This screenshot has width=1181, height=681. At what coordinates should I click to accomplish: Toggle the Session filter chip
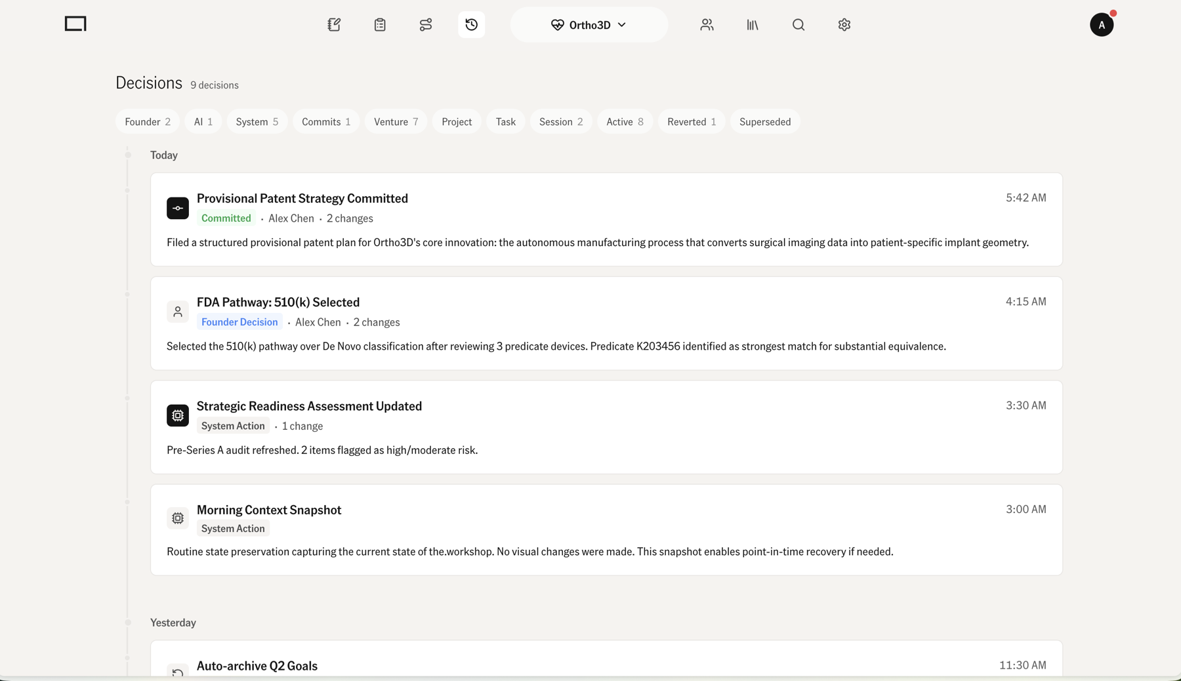(561, 121)
